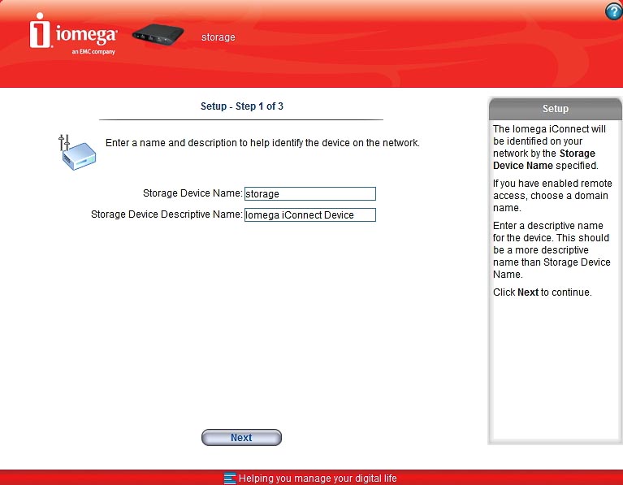Click 'Click Next to continue' help text
The image size is (623, 485).
point(542,292)
